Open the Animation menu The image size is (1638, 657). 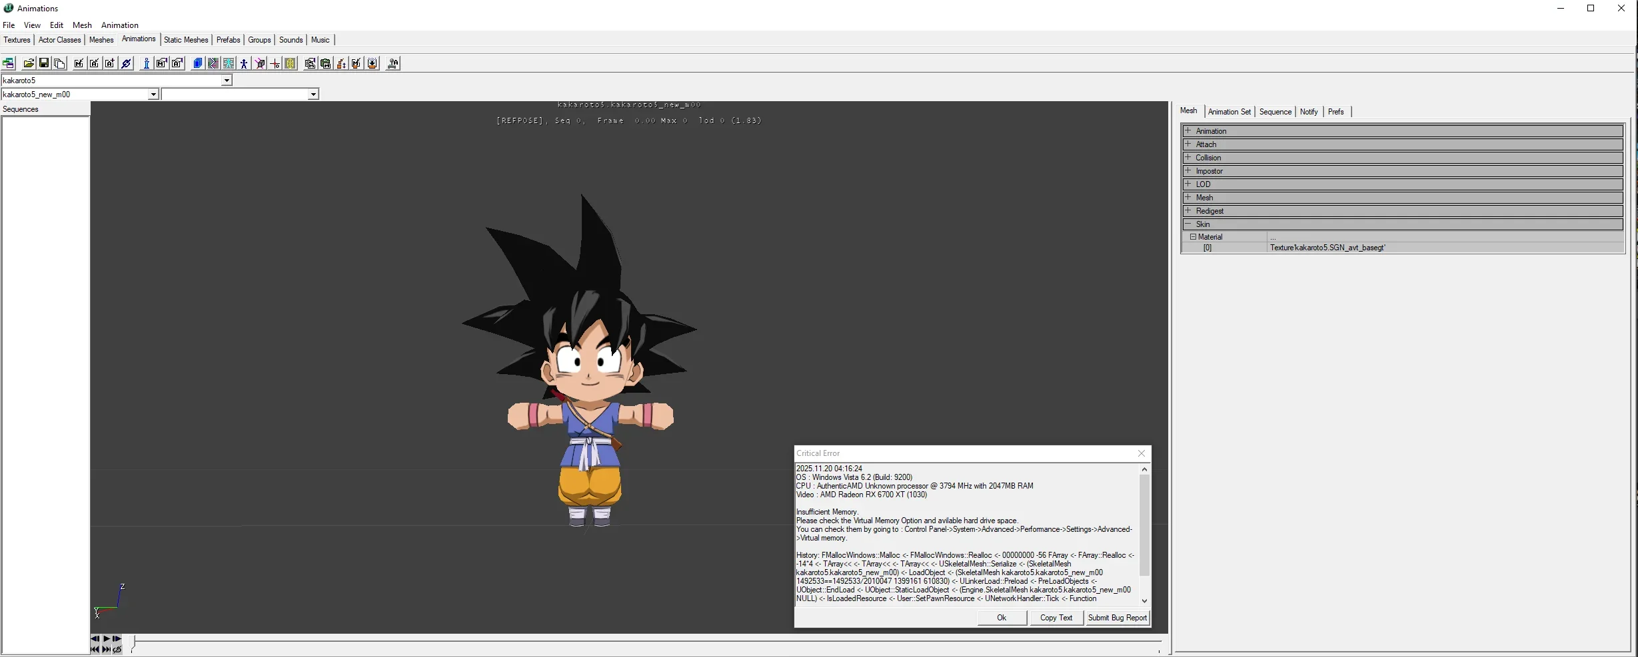tap(120, 25)
